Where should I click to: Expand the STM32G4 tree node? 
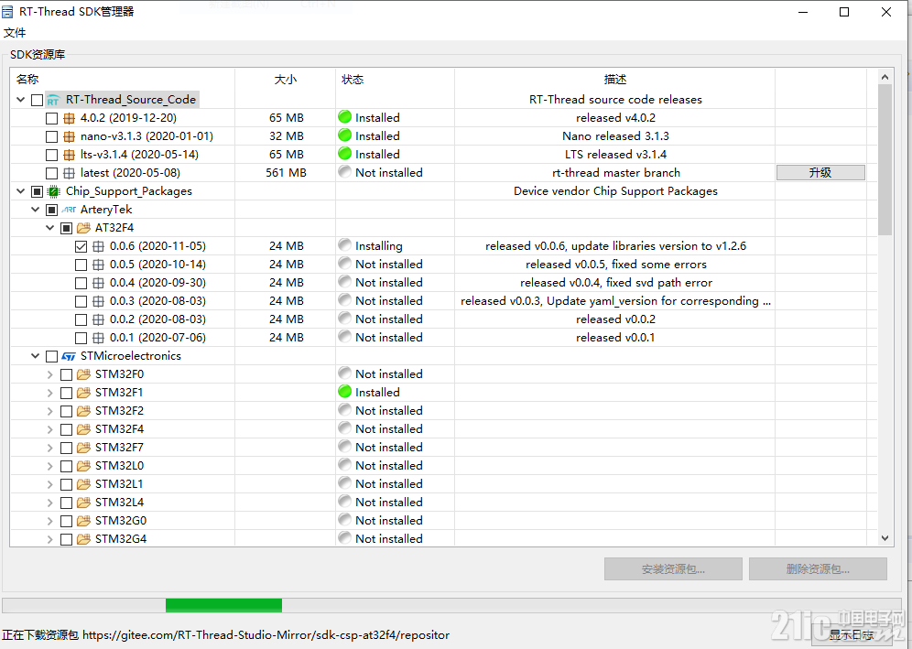50,539
